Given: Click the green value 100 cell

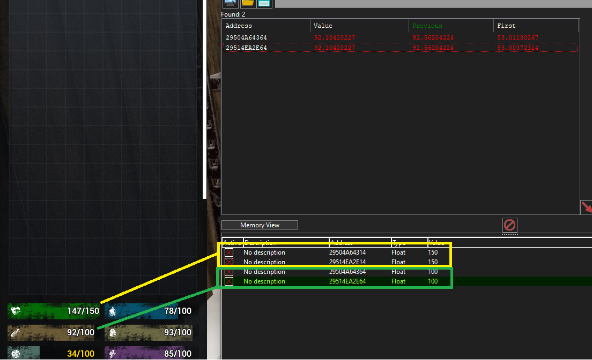Looking at the screenshot, I should pos(433,281).
